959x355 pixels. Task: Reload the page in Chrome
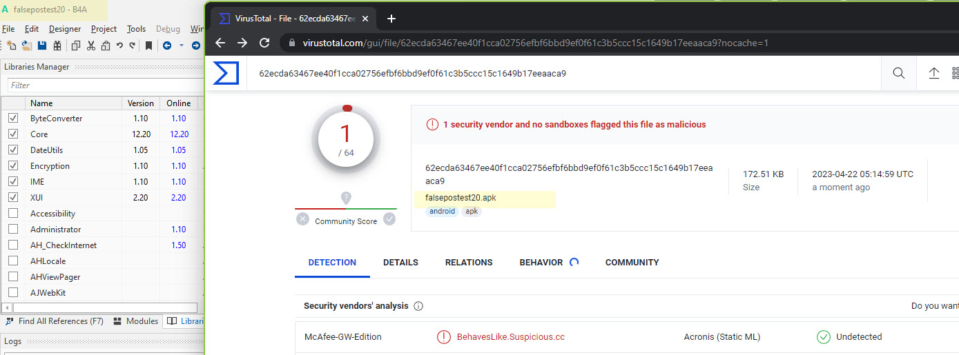pos(264,43)
